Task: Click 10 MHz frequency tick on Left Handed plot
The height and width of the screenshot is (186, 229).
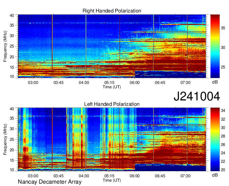Action: (x=12, y=169)
